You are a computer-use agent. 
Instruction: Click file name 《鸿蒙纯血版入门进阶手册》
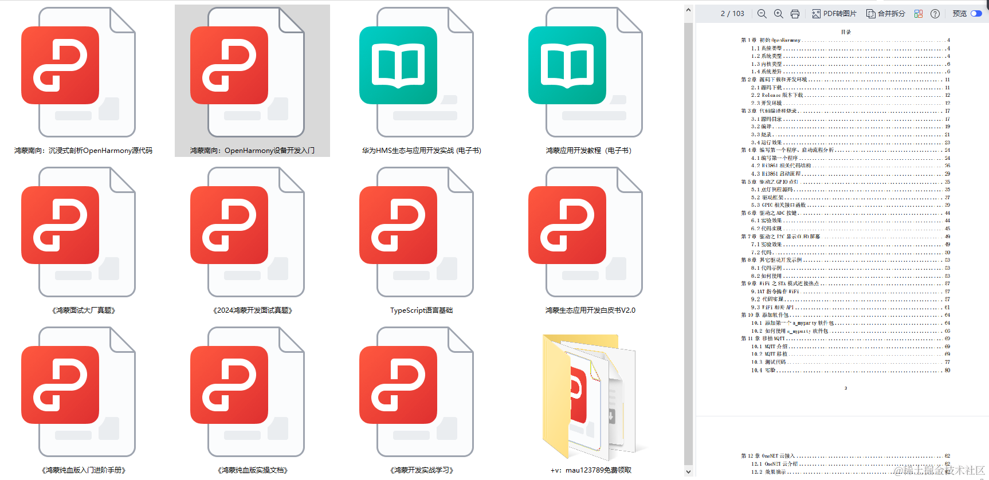click(84, 470)
